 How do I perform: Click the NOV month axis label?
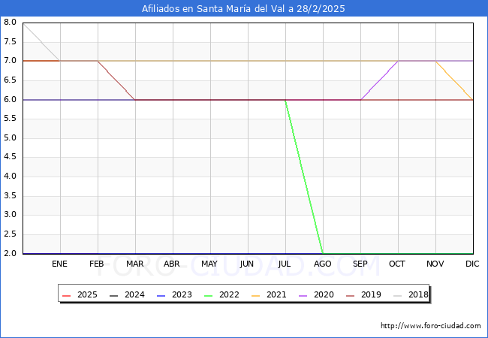click(x=435, y=264)
